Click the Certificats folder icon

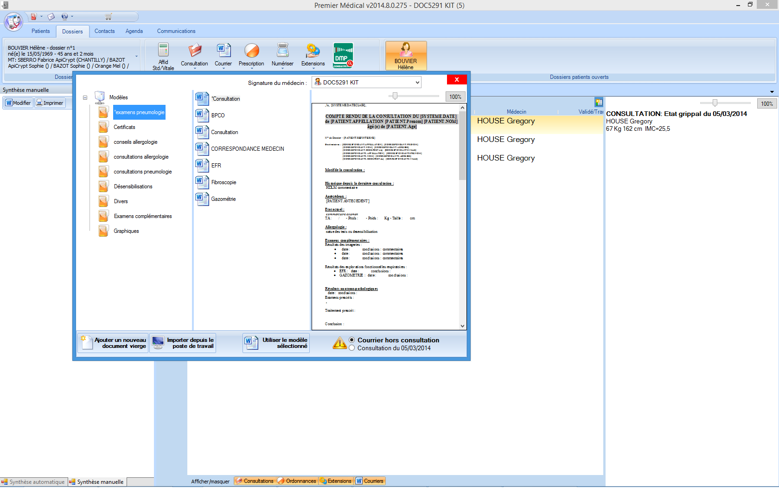click(103, 127)
